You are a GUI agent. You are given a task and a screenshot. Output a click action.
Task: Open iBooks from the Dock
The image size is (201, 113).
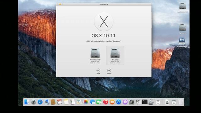coord(112,102)
